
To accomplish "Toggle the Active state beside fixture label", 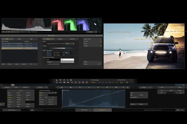I will [70, 44].
